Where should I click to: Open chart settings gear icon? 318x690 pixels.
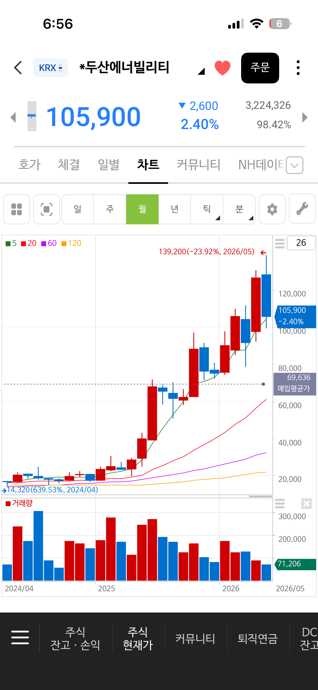tap(272, 209)
